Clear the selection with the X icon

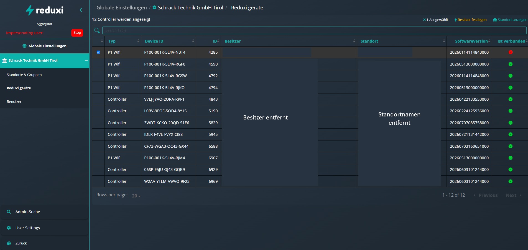[424, 20]
